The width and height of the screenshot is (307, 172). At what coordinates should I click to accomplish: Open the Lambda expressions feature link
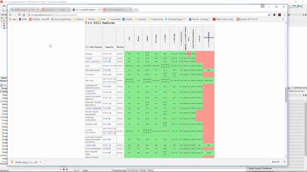tap(90, 131)
